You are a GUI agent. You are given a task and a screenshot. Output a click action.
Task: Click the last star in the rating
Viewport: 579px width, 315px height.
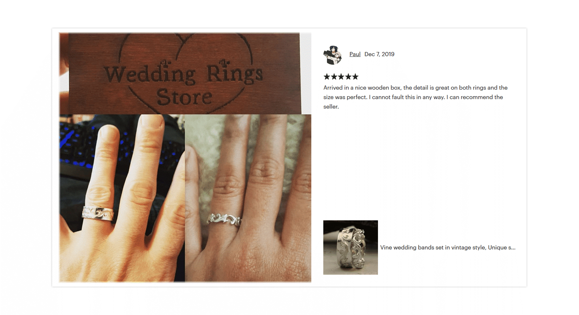[x=355, y=77]
